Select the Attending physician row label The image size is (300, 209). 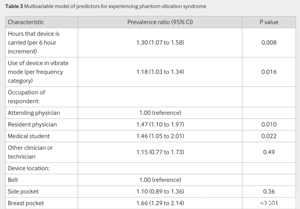tap(34, 113)
